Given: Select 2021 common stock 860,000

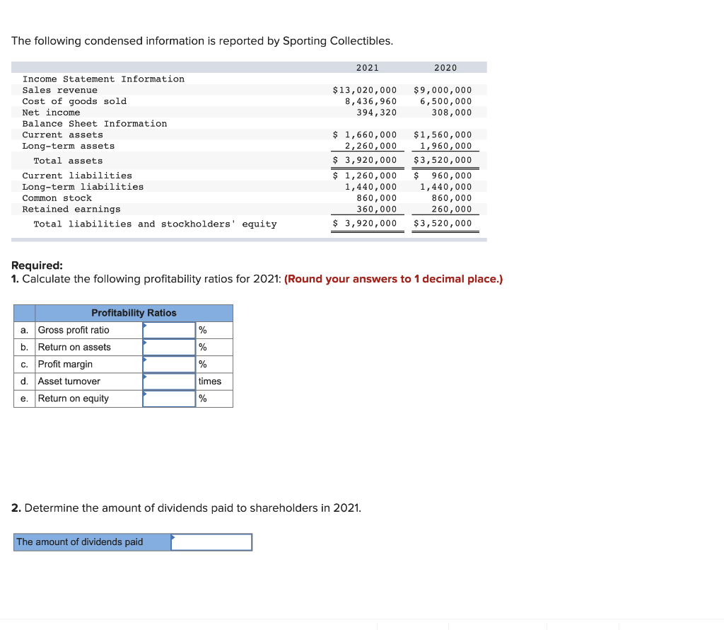Looking at the screenshot, I should (376, 197).
